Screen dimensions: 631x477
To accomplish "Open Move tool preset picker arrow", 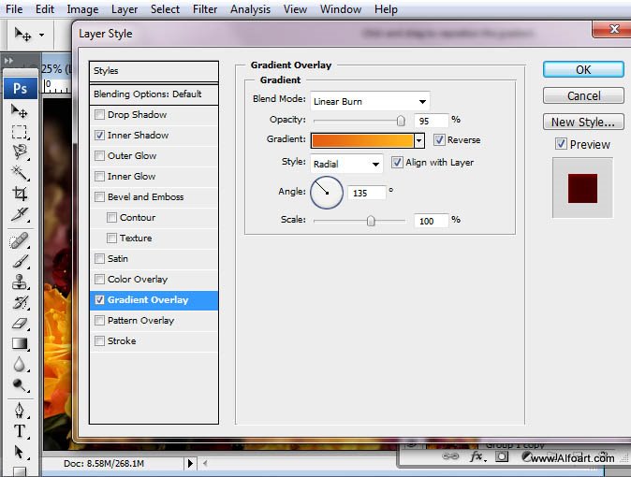I will (x=41, y=35).
